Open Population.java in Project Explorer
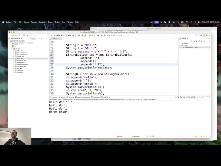221x166 pixels. click(x=21, y=66)
